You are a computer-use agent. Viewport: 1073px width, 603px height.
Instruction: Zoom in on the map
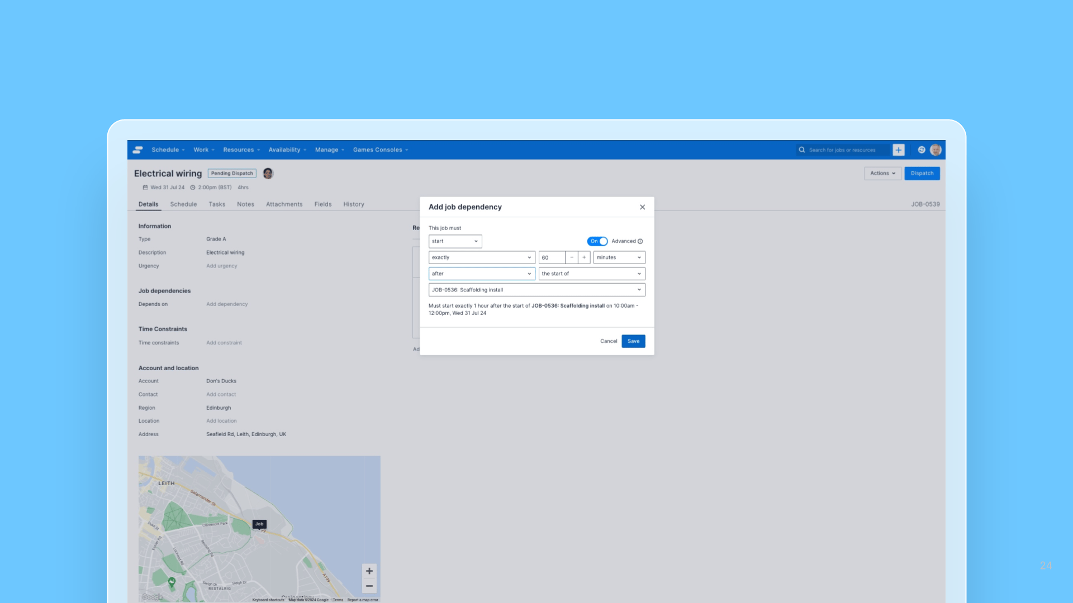click(x=369, y=571)
